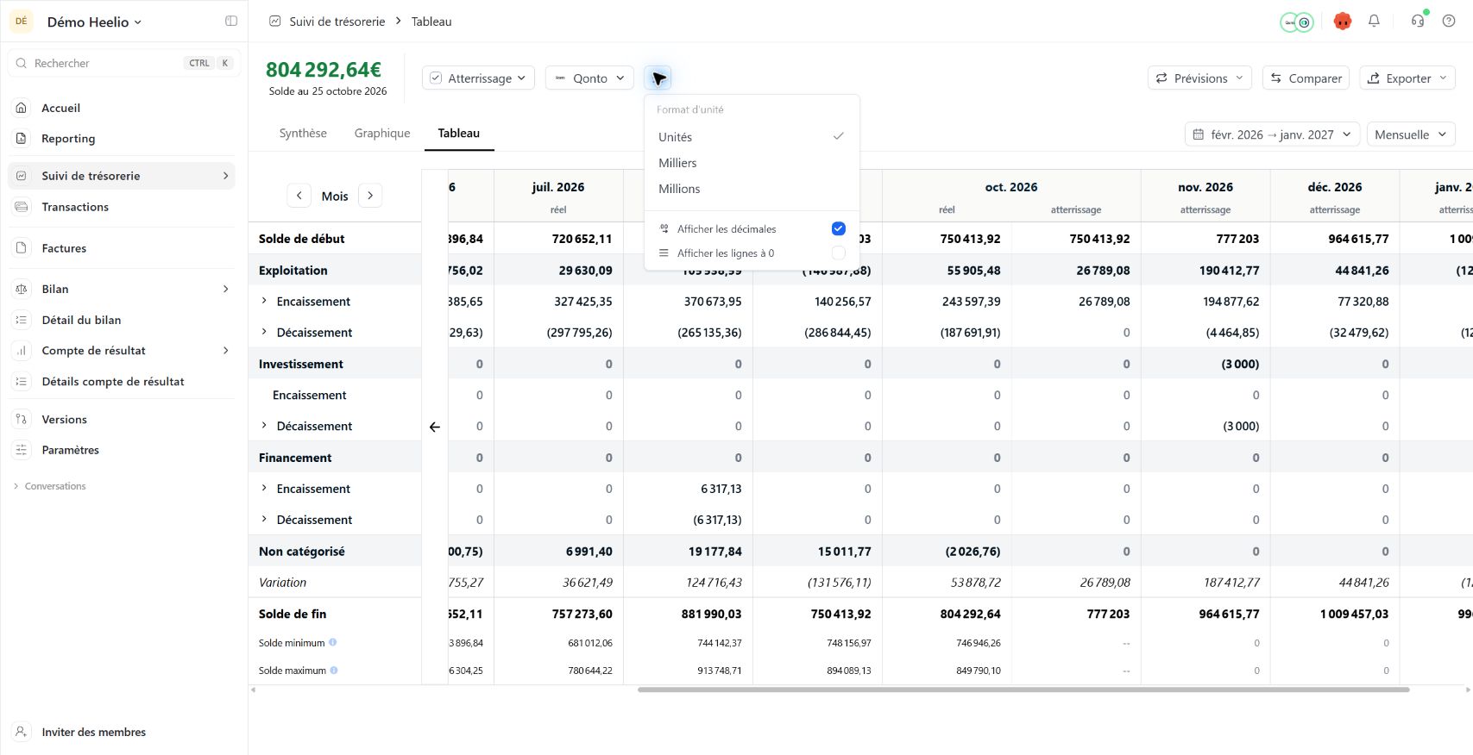Select Millions unit format
This screenshot has height=755, width=1473.
tap(752, 189)
